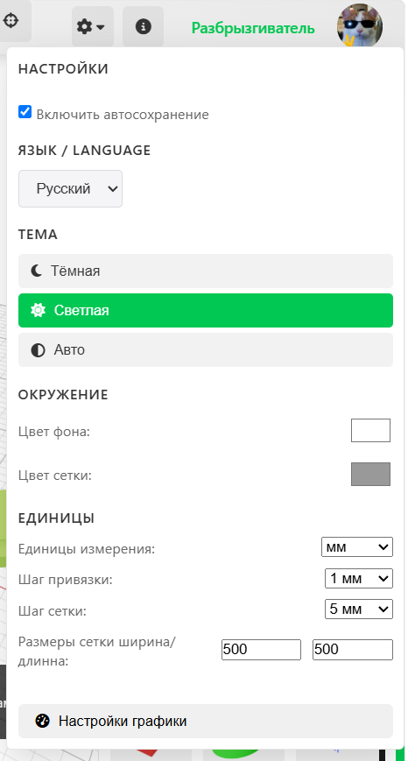Open the gear settings dropdown
This screenshot has height=761, width=408.
93,26
